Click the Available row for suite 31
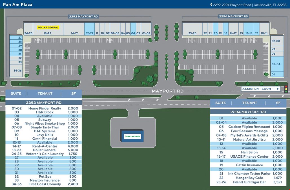Screen dimensions: 290x190 [44, 173]
